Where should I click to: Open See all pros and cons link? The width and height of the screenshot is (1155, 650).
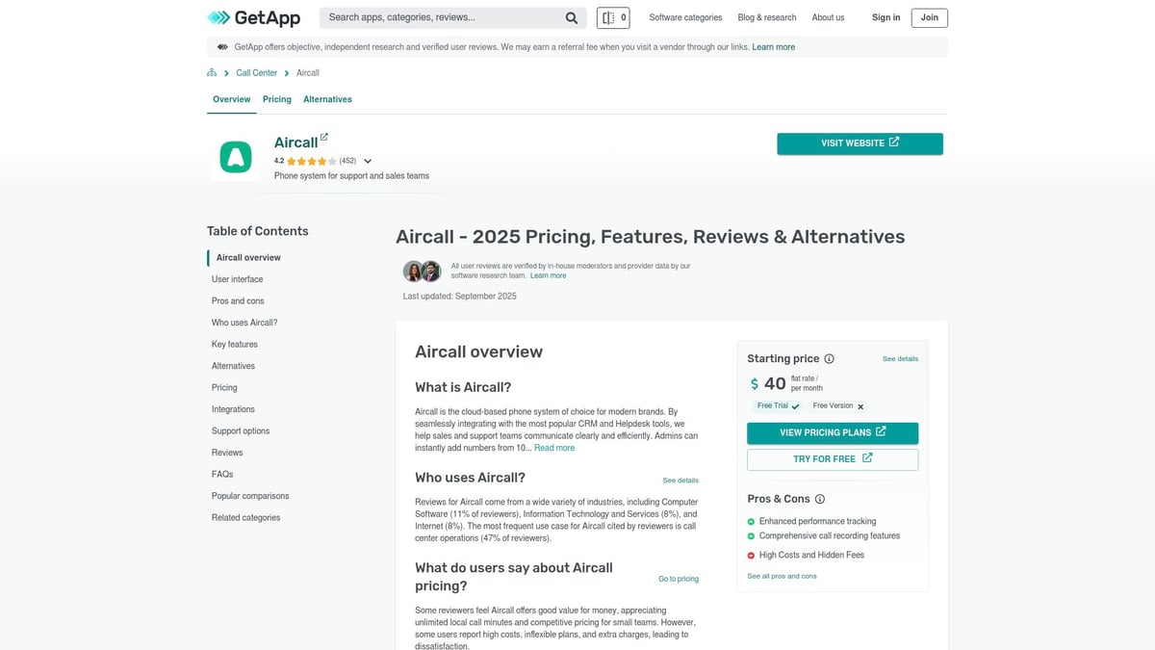click(782, 576)
